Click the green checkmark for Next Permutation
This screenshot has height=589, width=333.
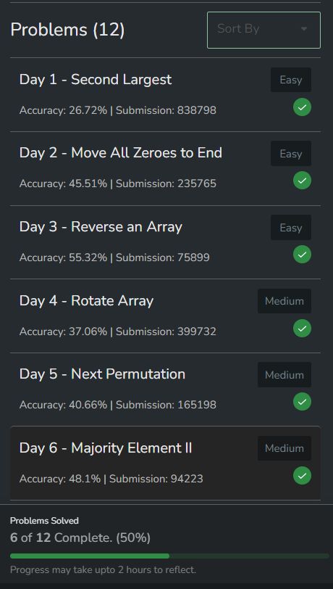click(302, 402)
